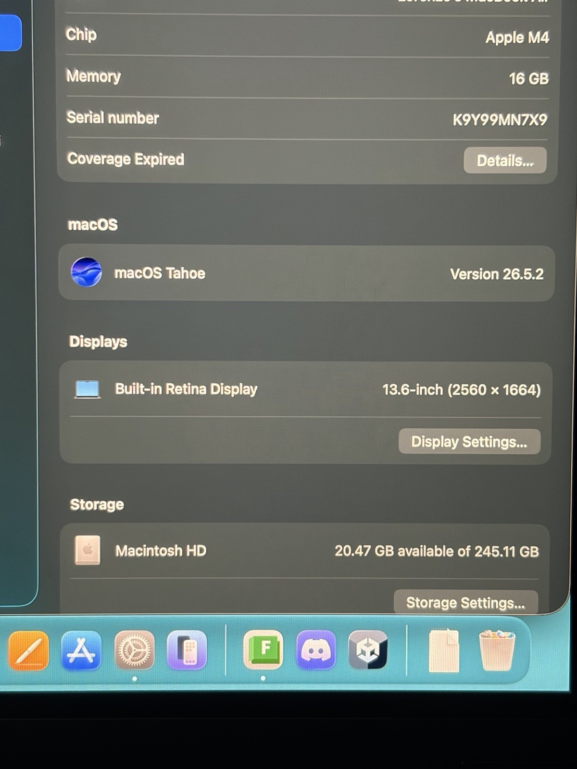Click the macOS Tahoe logo icon
The image size is (577, 769).
tap(86, 272)
